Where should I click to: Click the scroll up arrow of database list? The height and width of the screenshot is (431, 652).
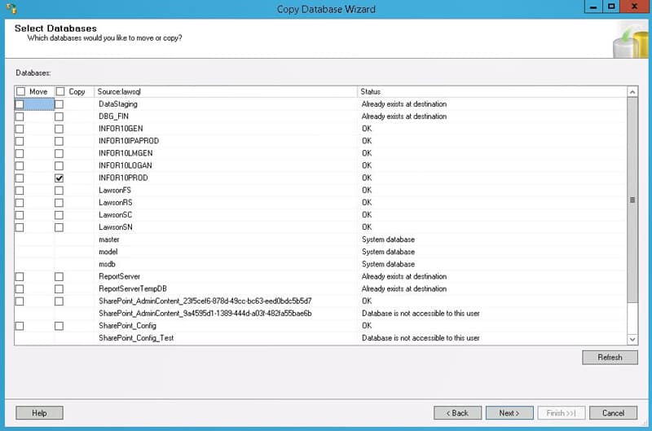point(632,92)
